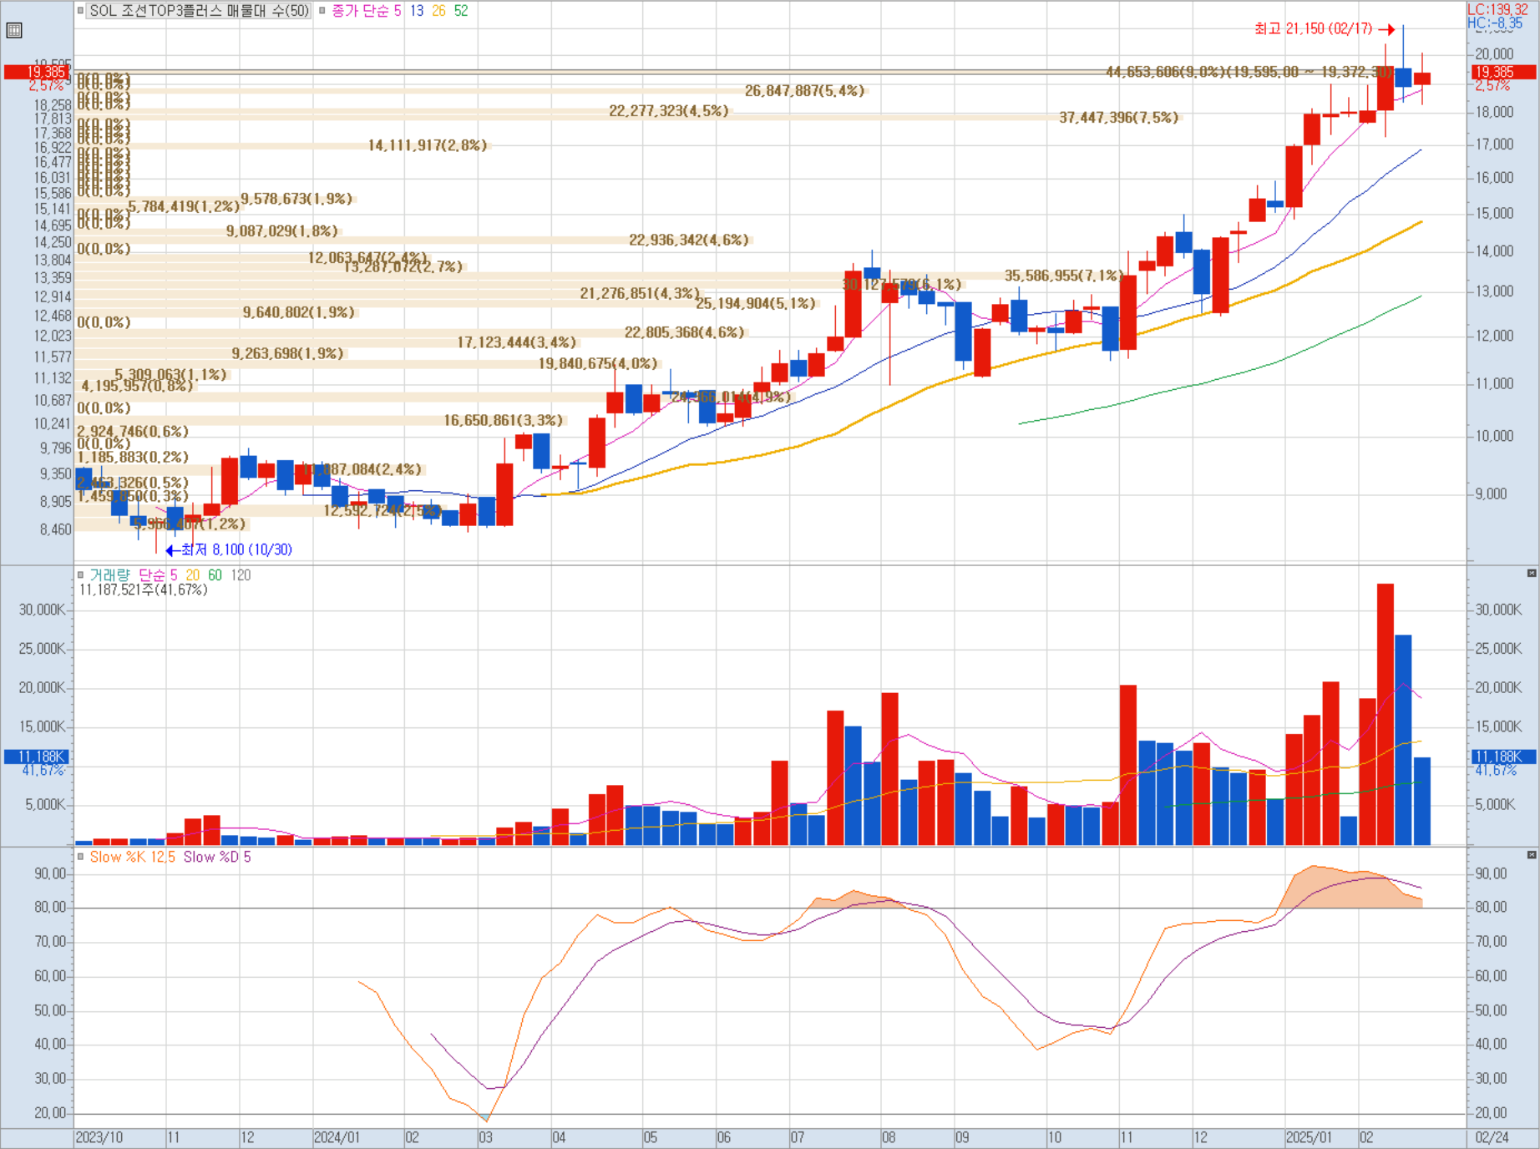Click the 최저 8,100 (10/30) low marker

pos(229,549)
